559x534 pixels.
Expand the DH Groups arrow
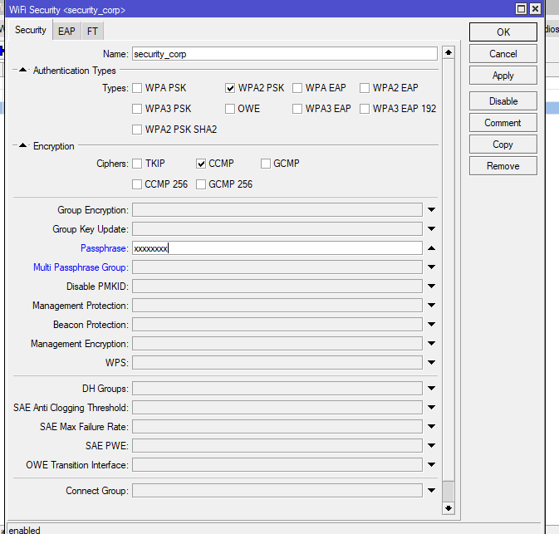(x=431, y=388)
